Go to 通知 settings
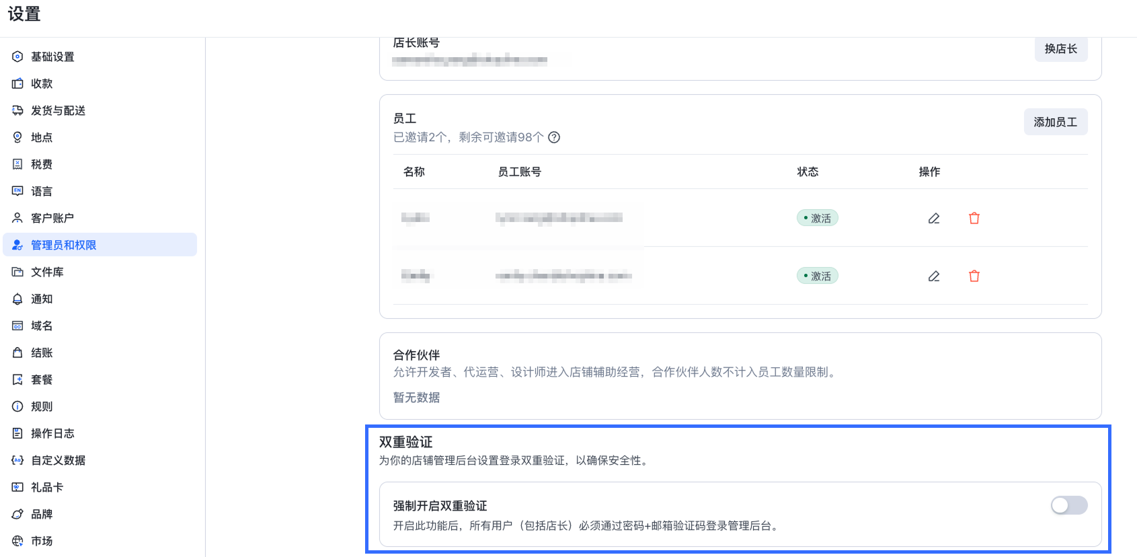Screen dimensions: 1137x557 (100, 299)
